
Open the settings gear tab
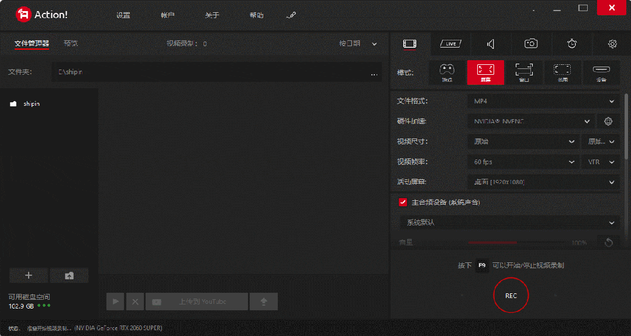pos(612,44)
